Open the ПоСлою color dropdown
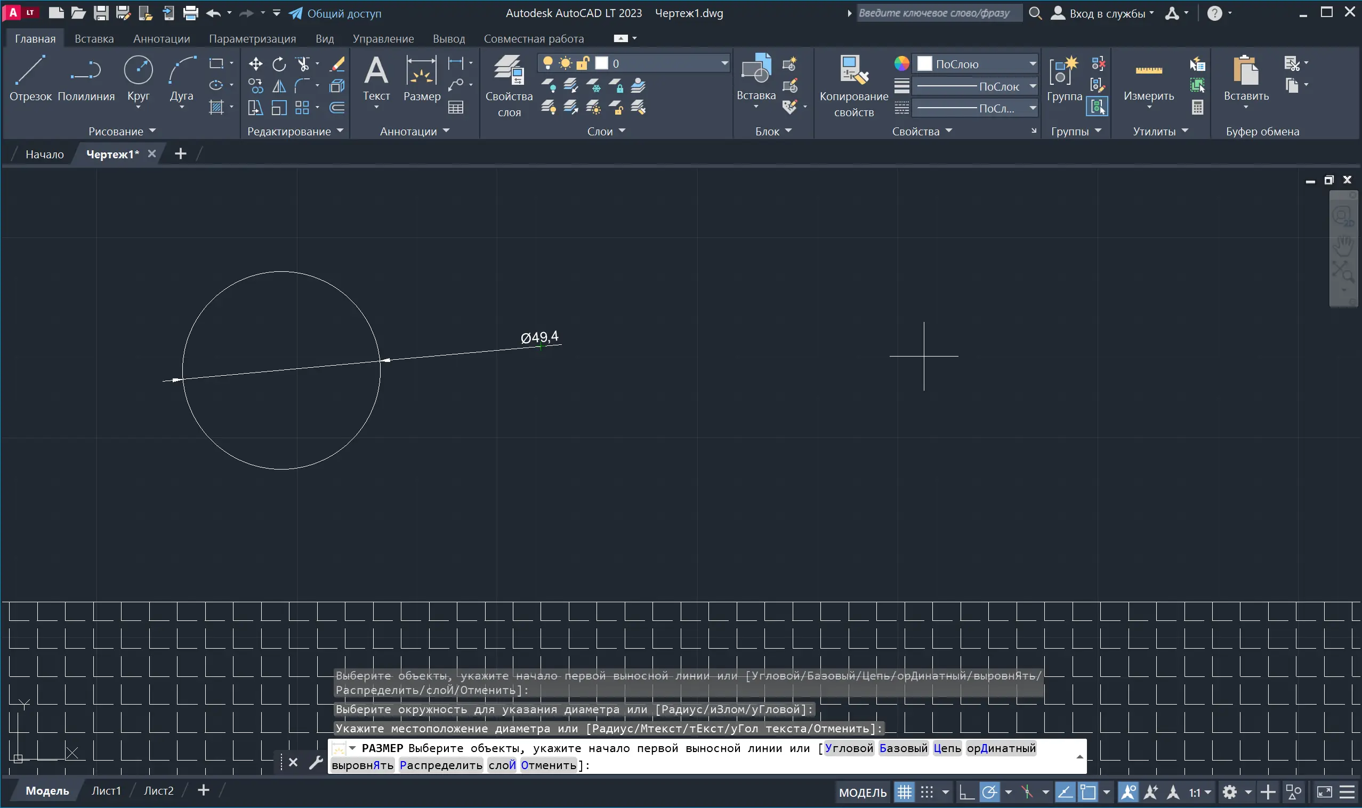The image size is (1362, 808). [x=1033, y=64]
